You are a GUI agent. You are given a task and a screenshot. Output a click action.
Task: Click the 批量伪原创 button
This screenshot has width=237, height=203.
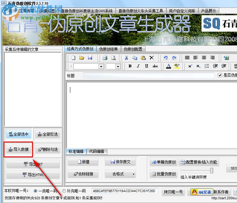[x=164, y=174]
